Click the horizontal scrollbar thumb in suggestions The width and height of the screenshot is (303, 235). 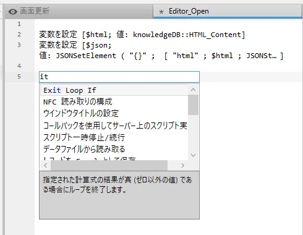(x=109, y=165)
